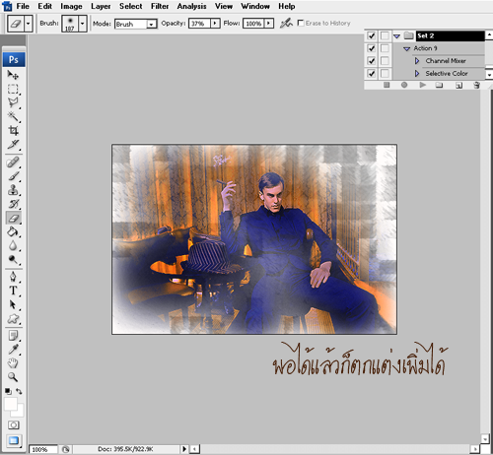Enable airbrush capabilities in options bar
493x455 pixels.
(286, 24)
